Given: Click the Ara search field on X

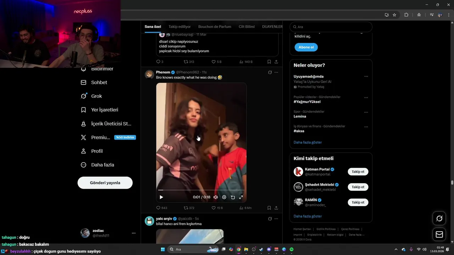Looking at the screenshot, I should coord(331,27).
